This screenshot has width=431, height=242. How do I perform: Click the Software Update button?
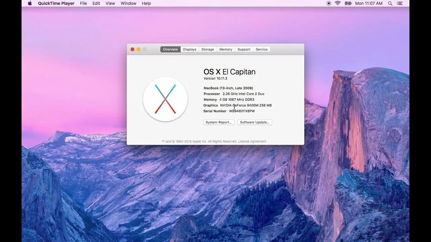pyautogui.click(x=255, y=122)
